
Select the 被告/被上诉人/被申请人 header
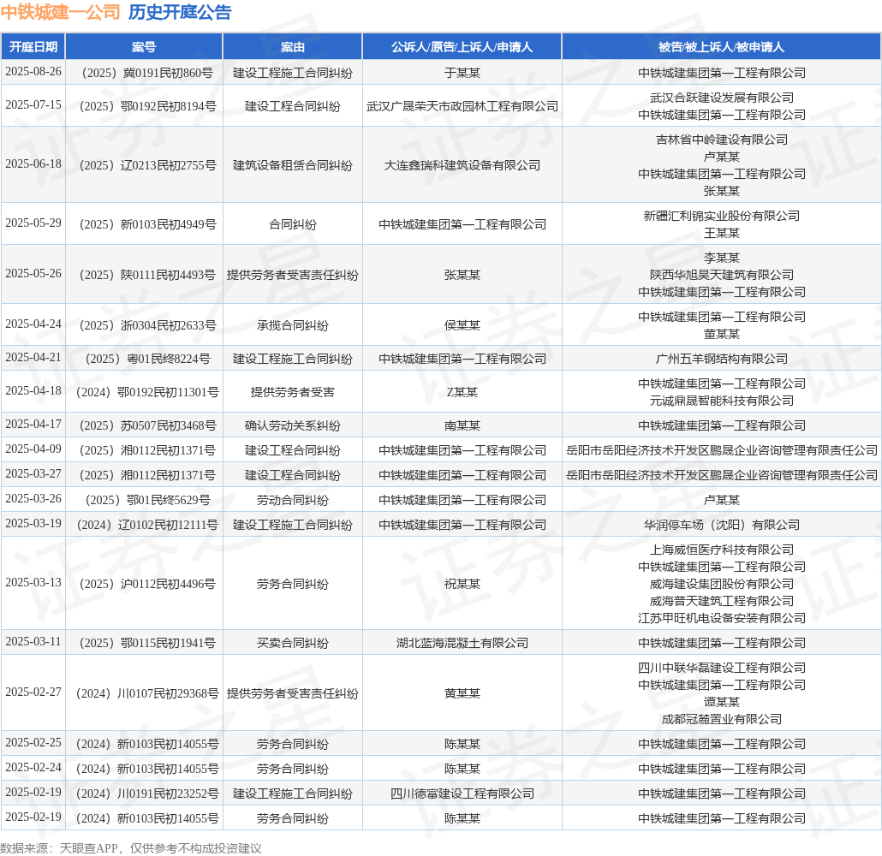[721, 47]
